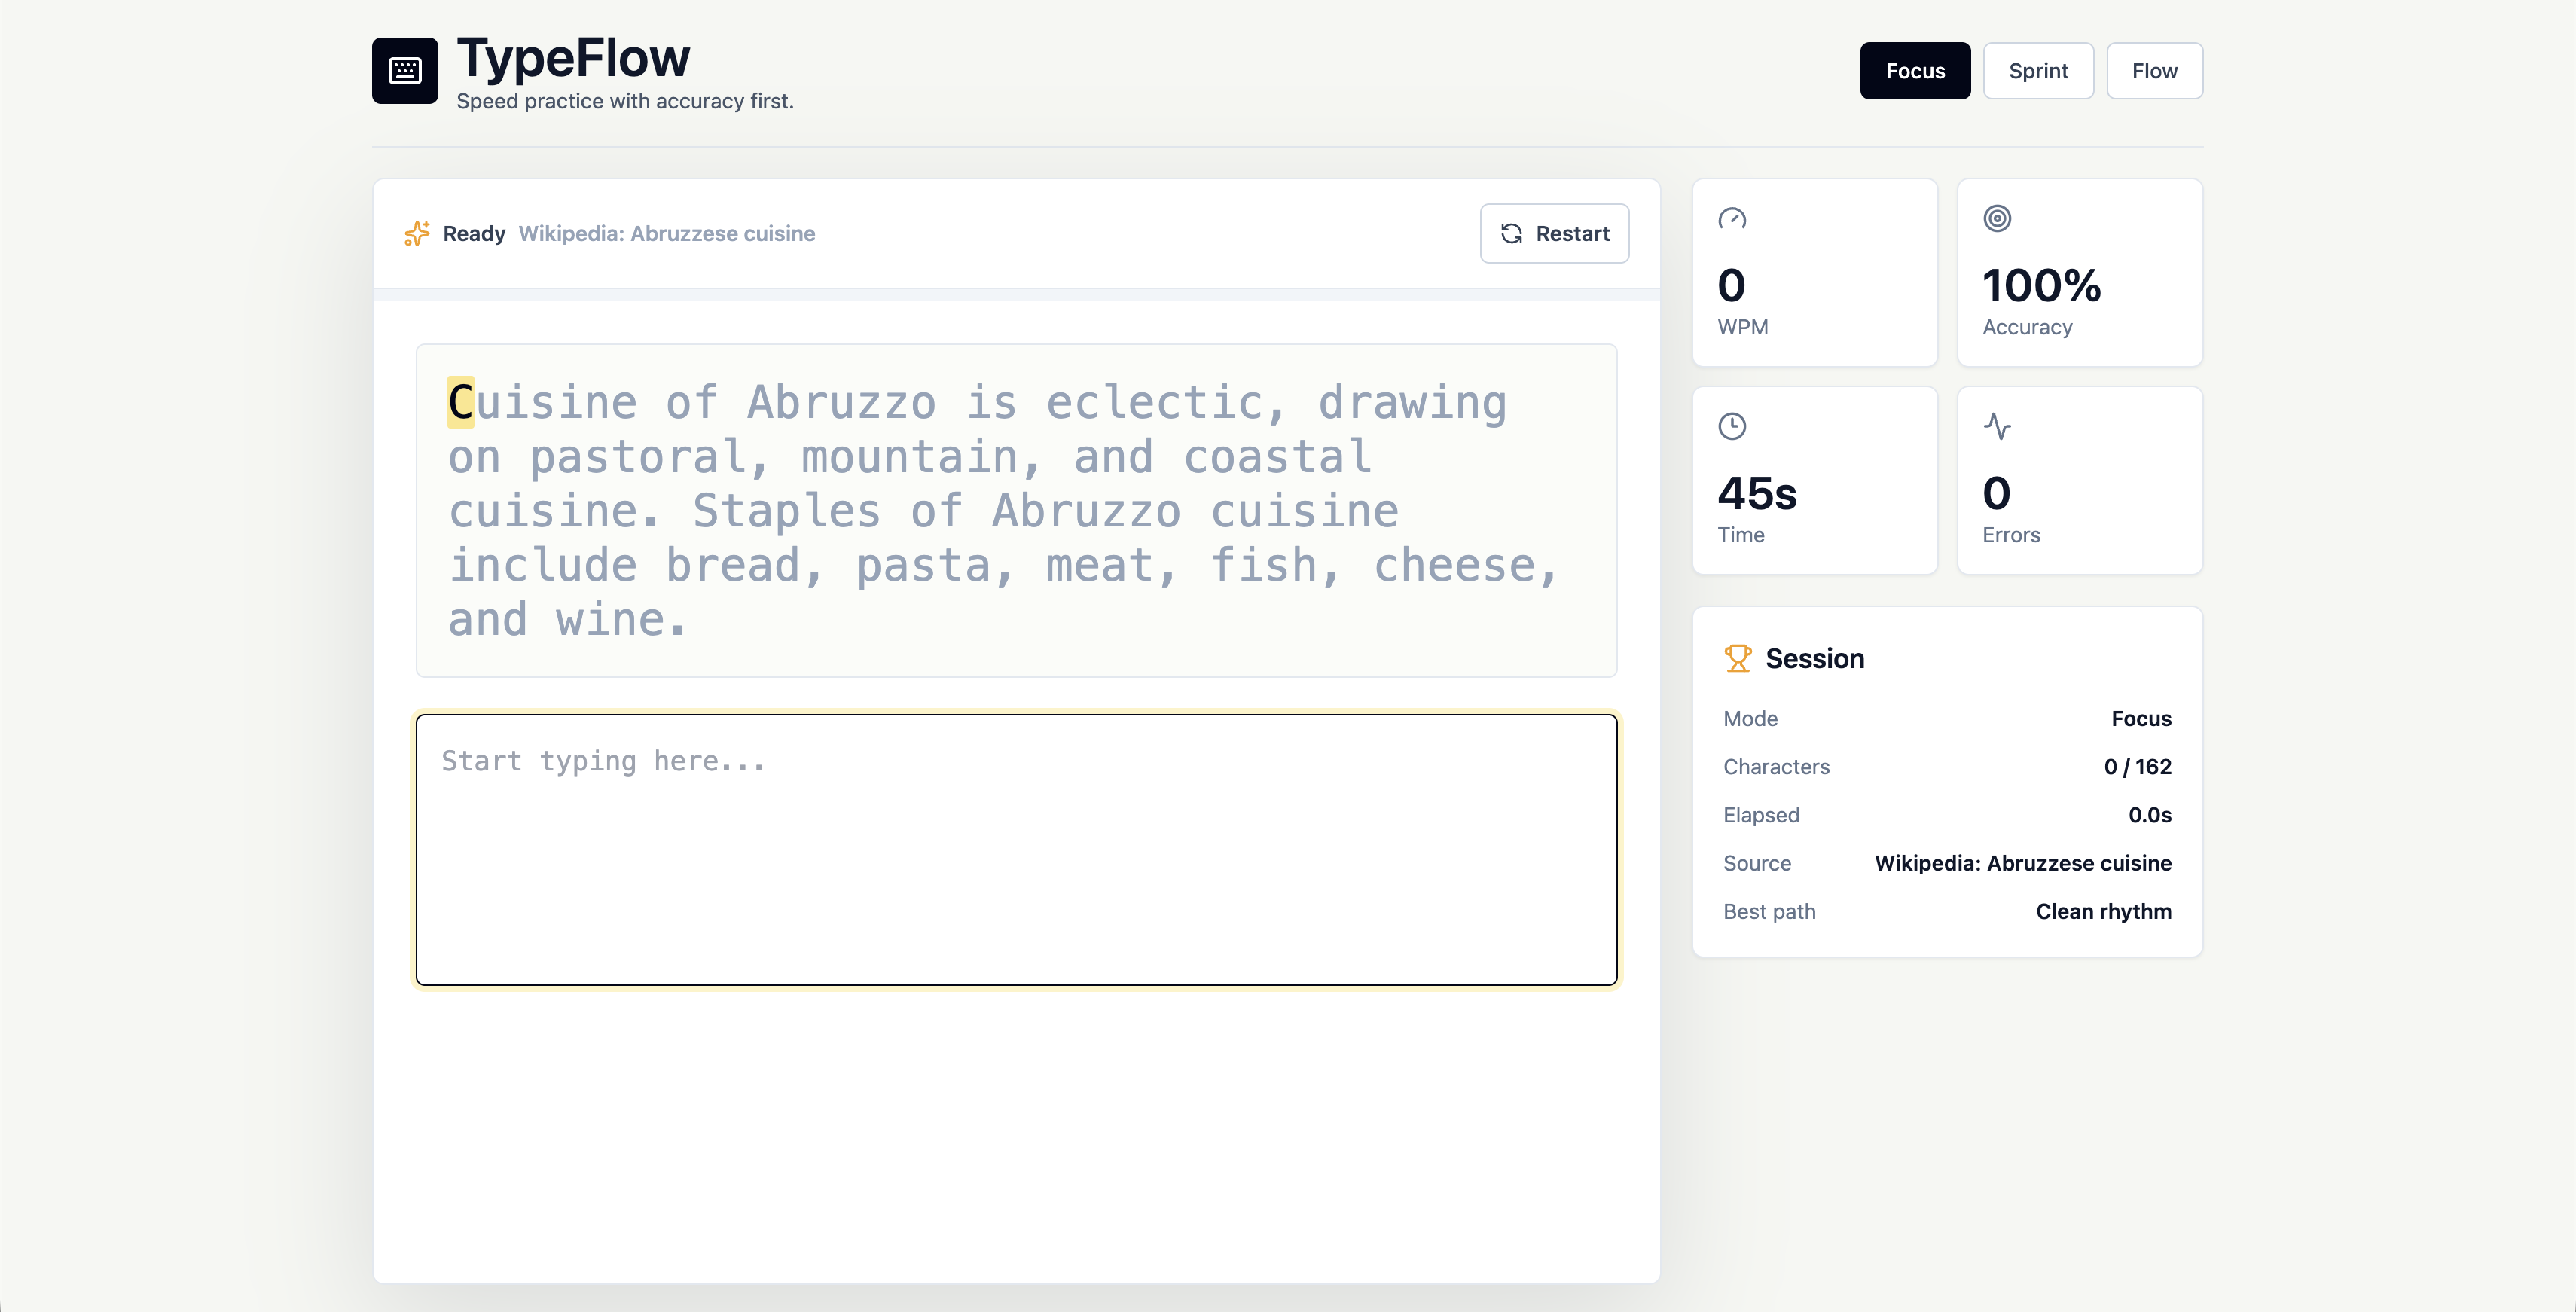This screenshot has height=1312, width=2576.
Task: Click the '0.0s' elapsed value
Action: click(x=2150, y=815)
